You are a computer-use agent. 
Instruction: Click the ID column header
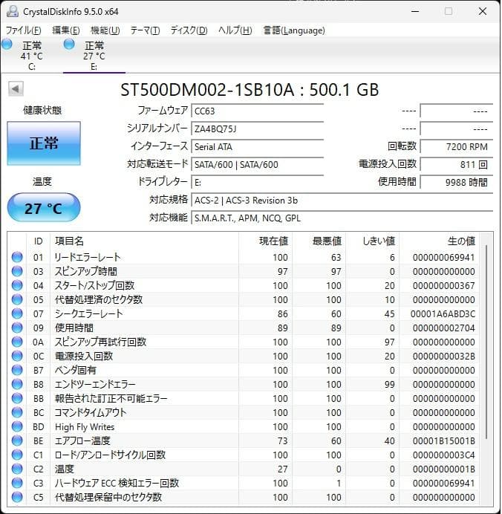click(39, 241)
